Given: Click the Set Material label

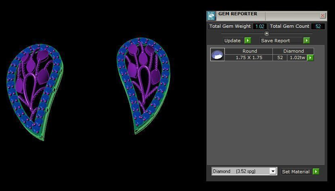Looking at the screenshot, I should click(296, 171).
